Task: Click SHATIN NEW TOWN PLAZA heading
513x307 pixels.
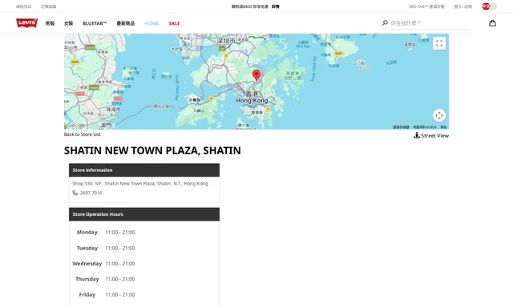Action: tap(152, 150)
